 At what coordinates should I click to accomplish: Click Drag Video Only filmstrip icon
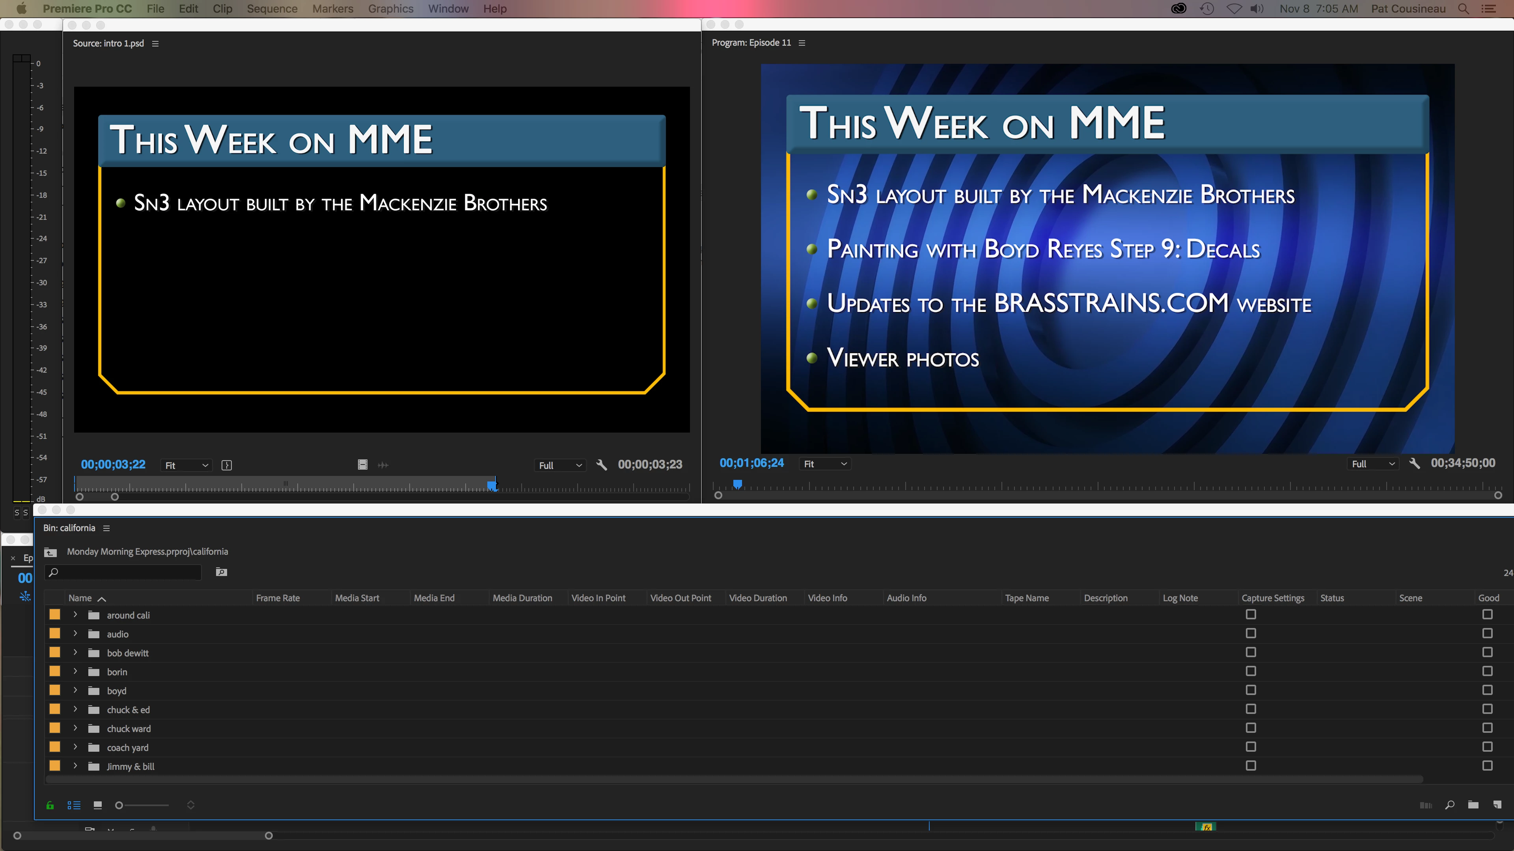[x=363, y=465]
